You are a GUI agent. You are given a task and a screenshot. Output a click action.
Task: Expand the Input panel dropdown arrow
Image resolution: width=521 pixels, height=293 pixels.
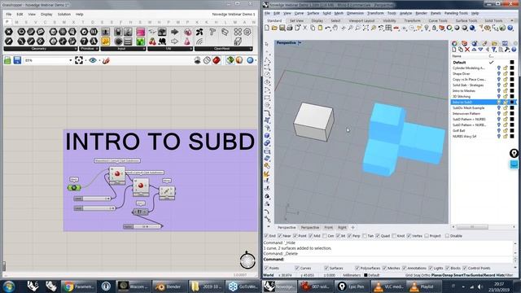click(x=143, y=49)
